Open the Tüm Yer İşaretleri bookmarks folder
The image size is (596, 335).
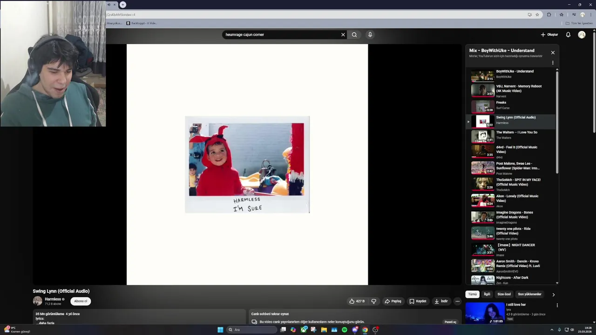tap(579, 23)
